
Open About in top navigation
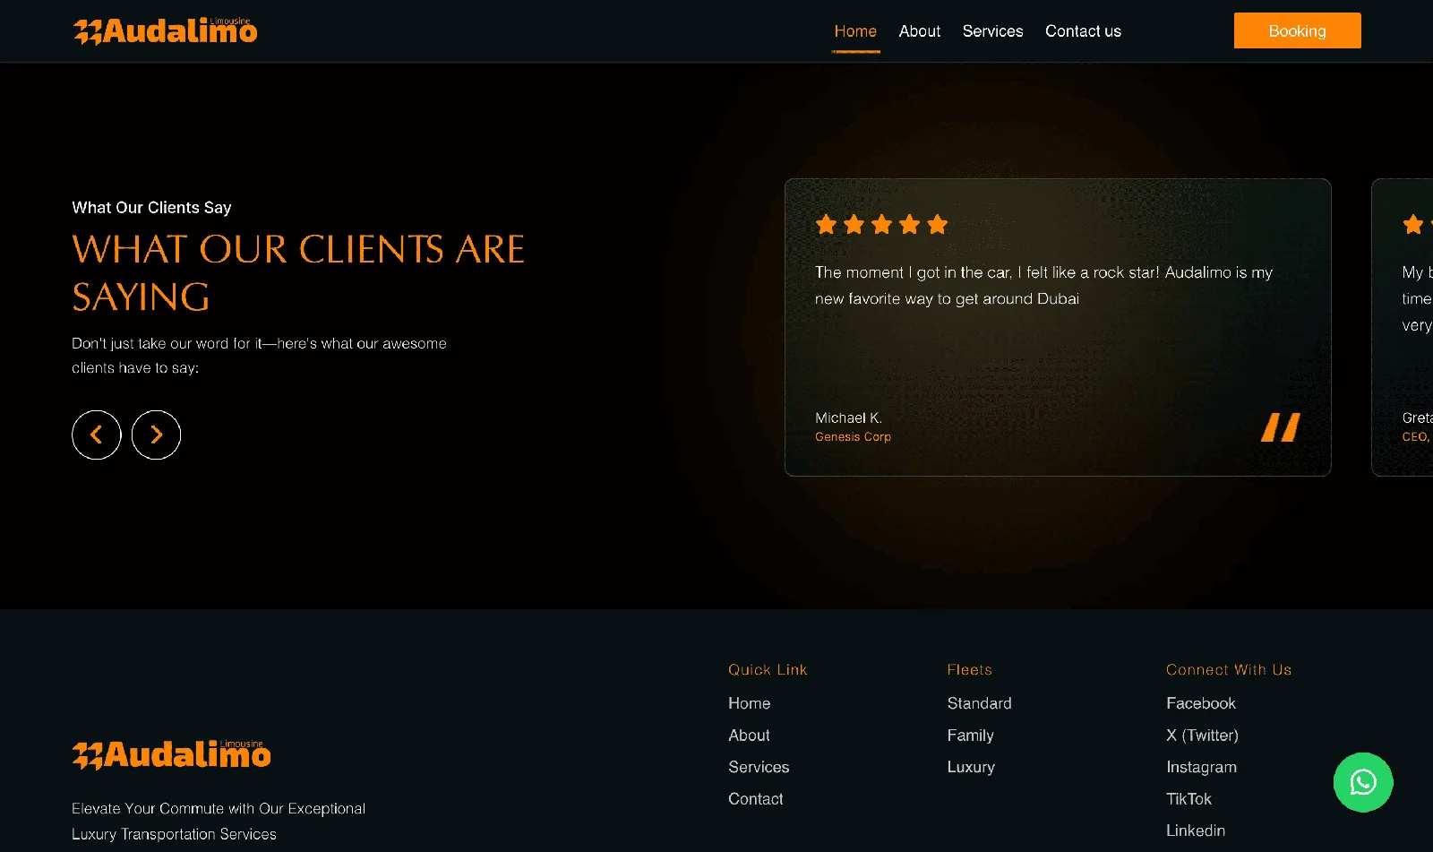[x=920, y=31]
